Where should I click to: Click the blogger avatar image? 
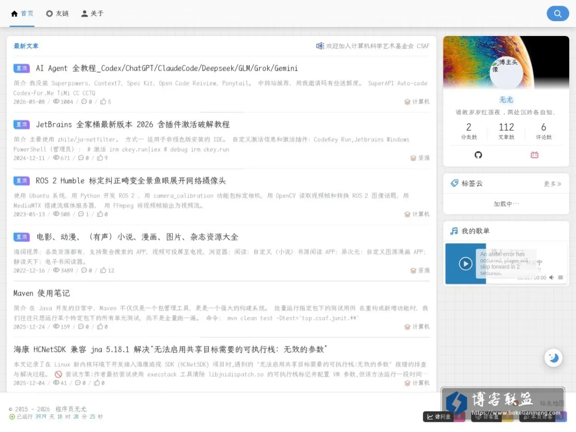coord(506,72)
